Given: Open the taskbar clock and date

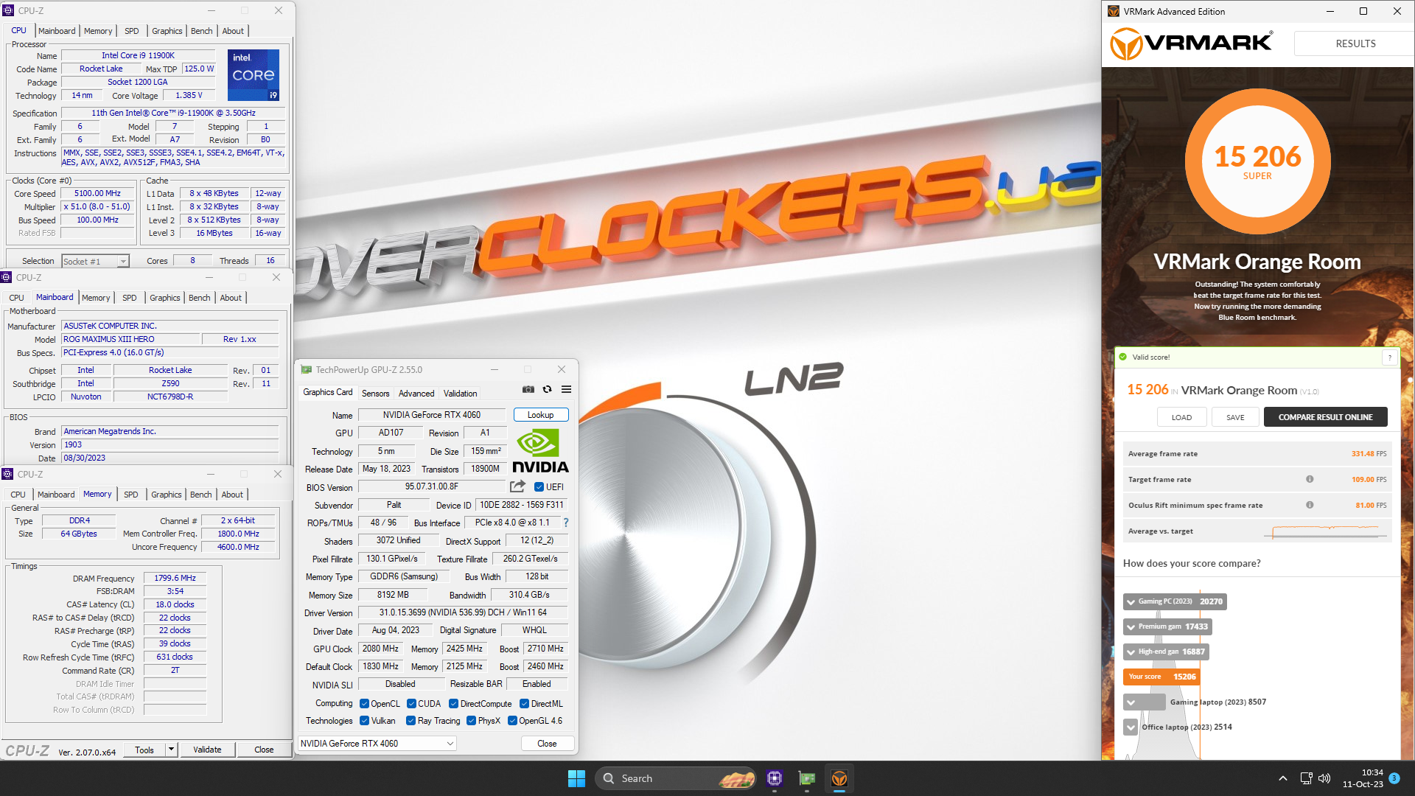Looking at the screenshot, I should point(1362,778).
